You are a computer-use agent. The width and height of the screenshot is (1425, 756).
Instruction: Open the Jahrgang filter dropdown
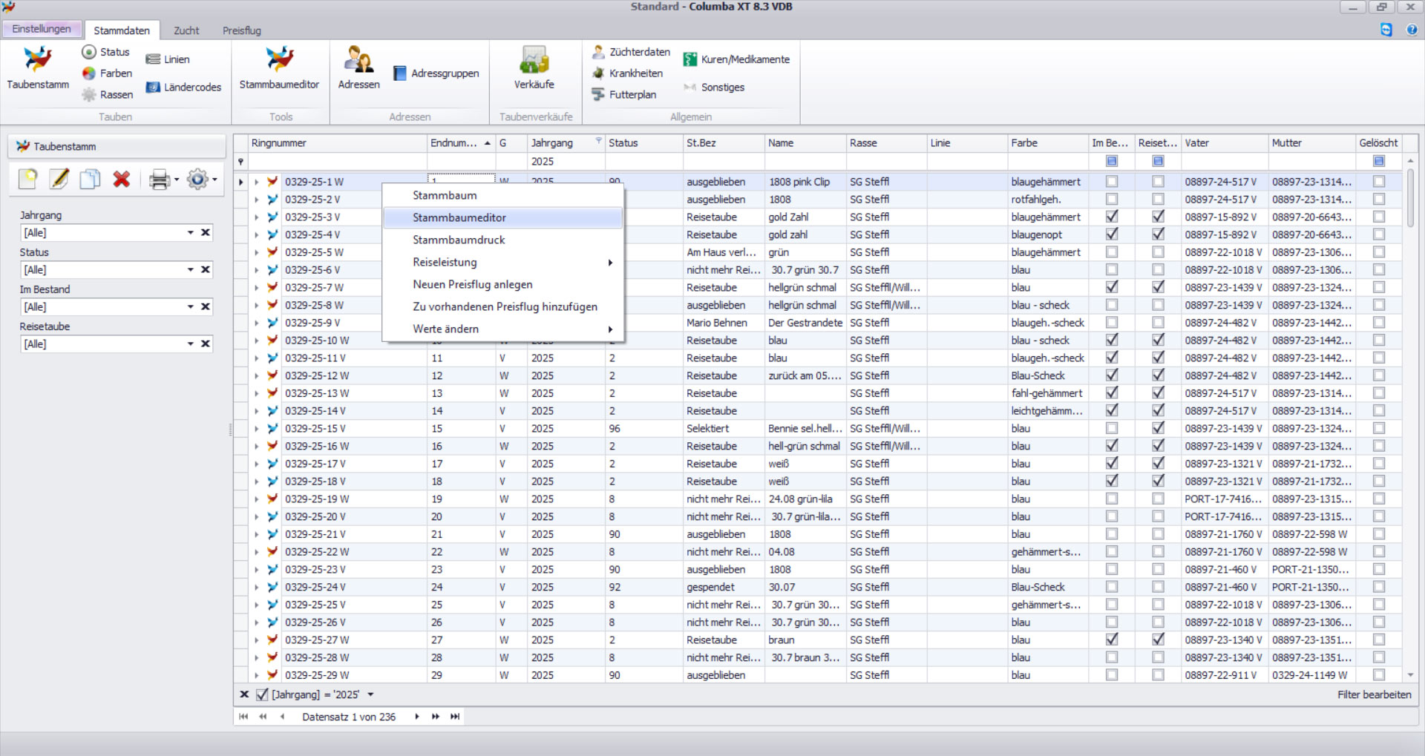pos(191,233)
